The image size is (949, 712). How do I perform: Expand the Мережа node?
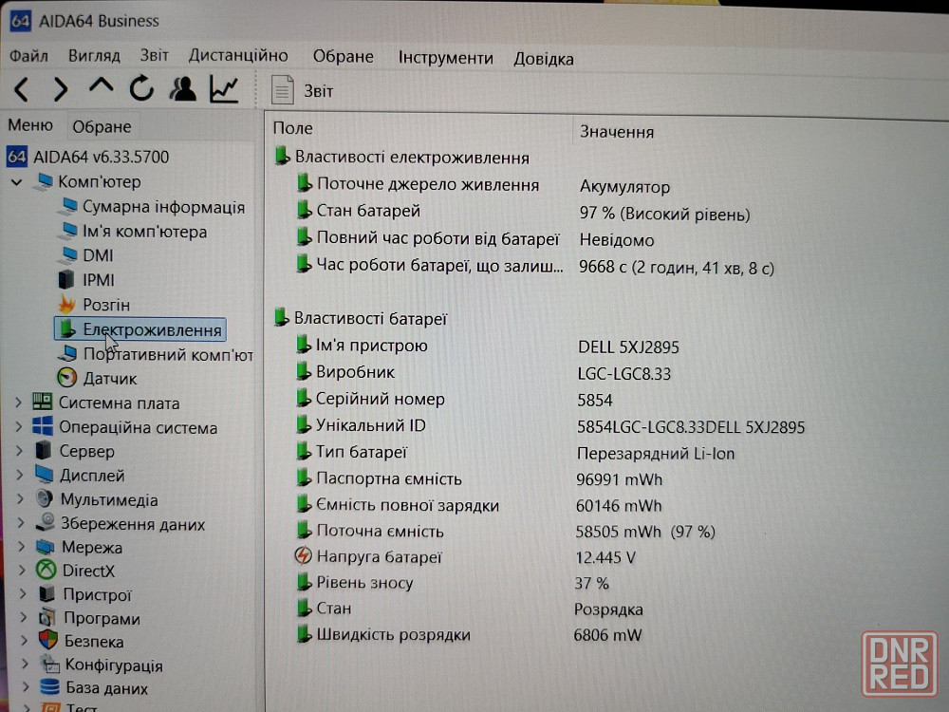(22, 547)
